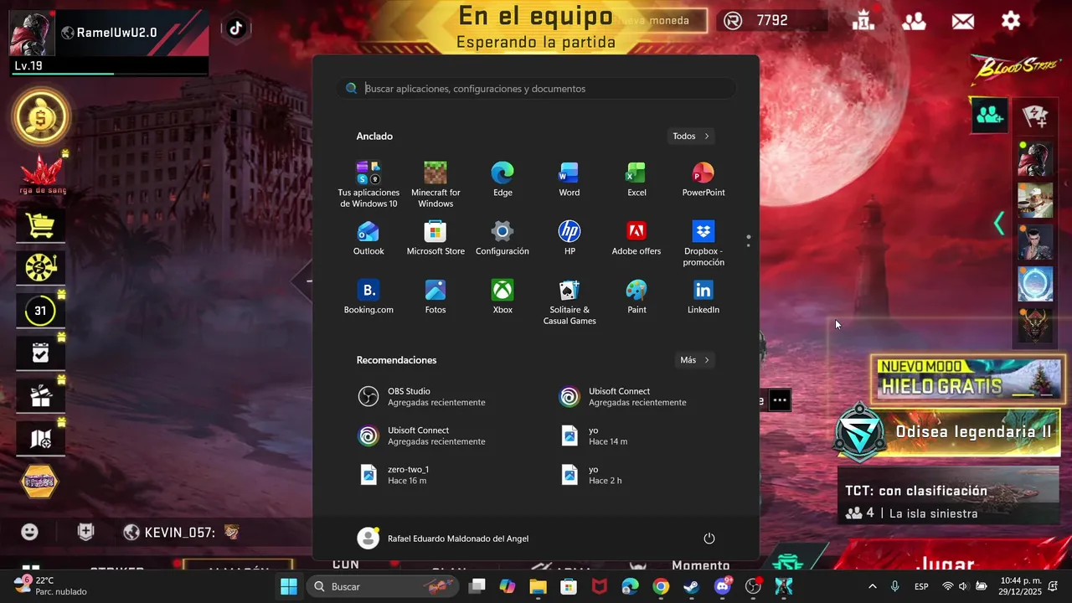Open Excel from the pinned apps
Viewport: 1072px width, 603px height.
(x=636, y=179)
